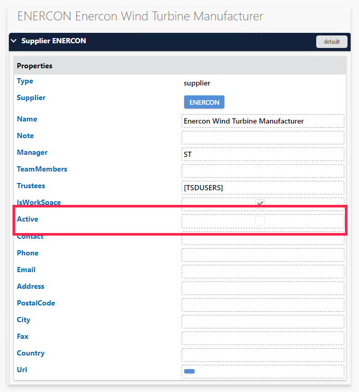Image resolution: width=359 pixels, height=392 pixels.
Task: Click the Country input field
Action: click(263, 355)
